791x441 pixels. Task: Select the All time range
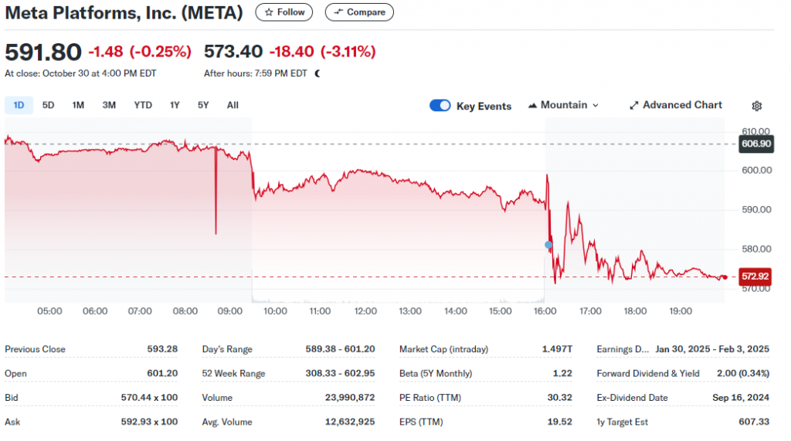point(233,105)
